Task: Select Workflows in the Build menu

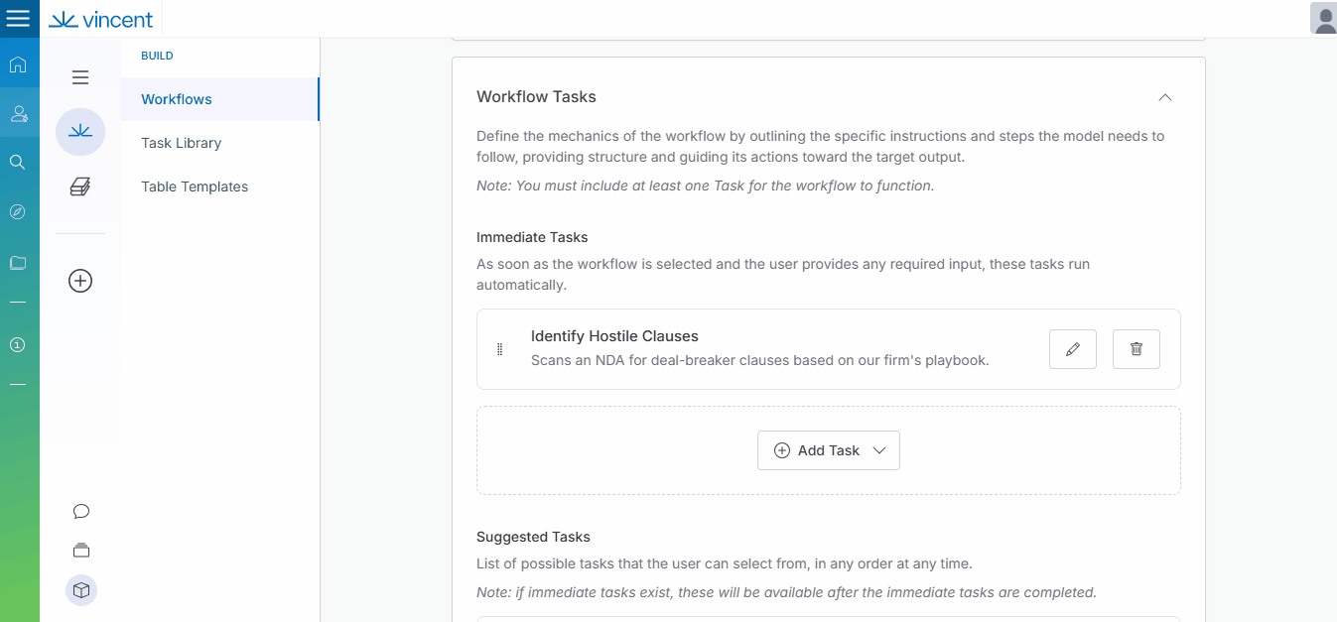Action: 177,99
